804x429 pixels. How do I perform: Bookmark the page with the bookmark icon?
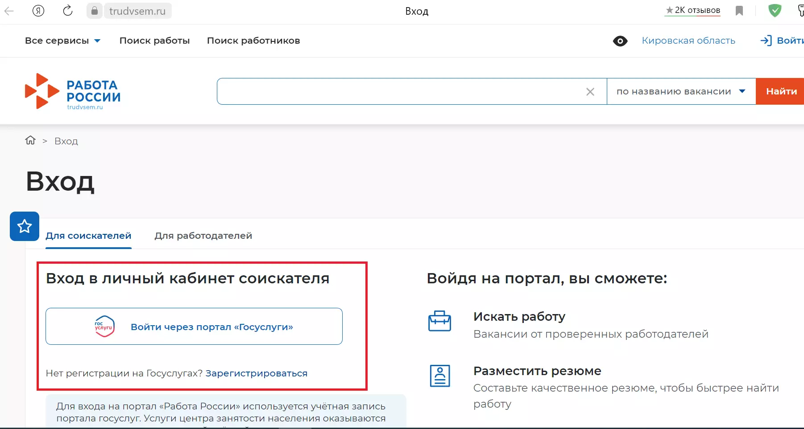(739, 11)
